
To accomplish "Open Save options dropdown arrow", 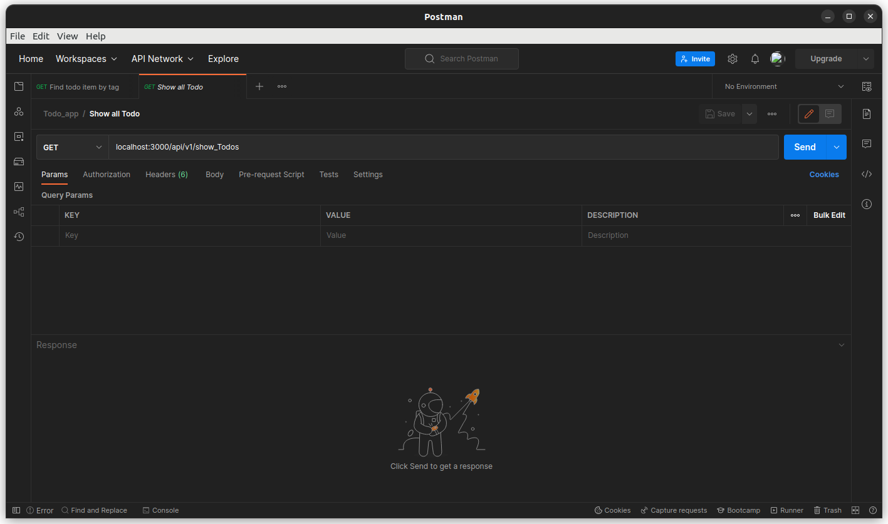I will pyautogui.click(x=750, y=114).
